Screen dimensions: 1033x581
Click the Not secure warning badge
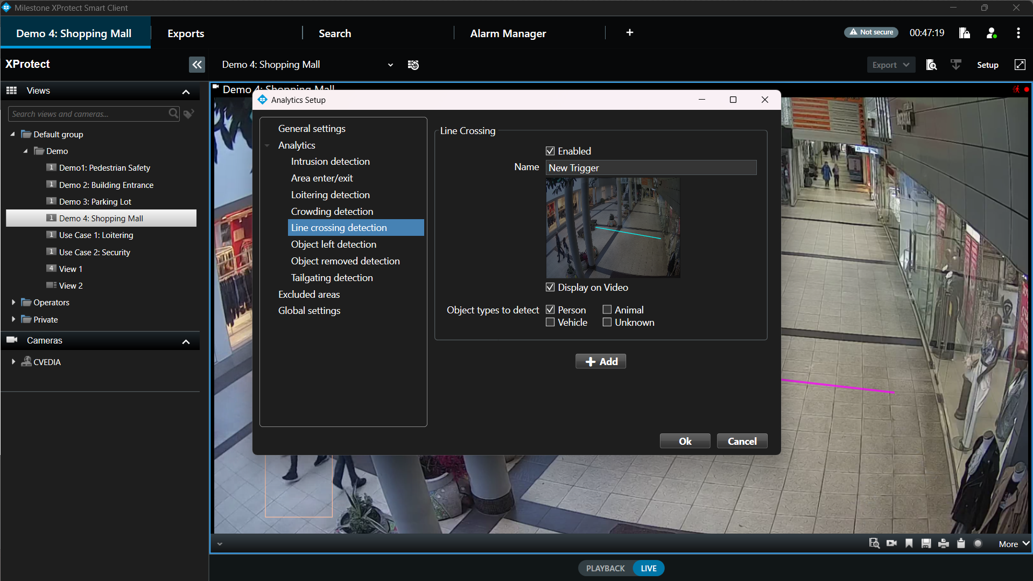(x=871, y=32)
